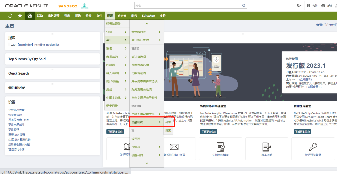Viewport: 337px width, 174px height.
Task: Expand the 中国本地化 submenu entry
Action: point(117,98)
